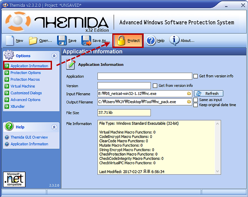This screenshot has height=197, width=248.
Task: Click the Save As floppy icon
Action: coord(86,41)
